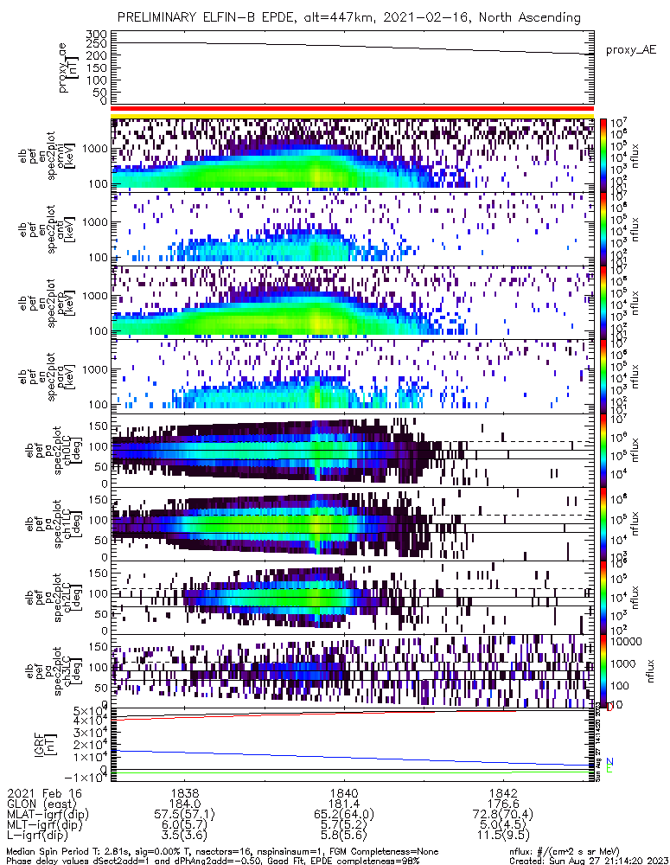Click the 'proxy_ae [nT]' y-axis label
This screenshot has width=670, height=865.
(x=67, y=67)
